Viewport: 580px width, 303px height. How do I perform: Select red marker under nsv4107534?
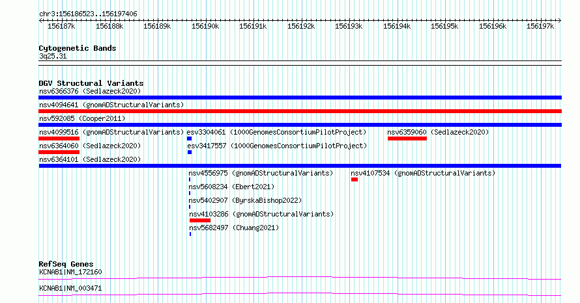355,179
